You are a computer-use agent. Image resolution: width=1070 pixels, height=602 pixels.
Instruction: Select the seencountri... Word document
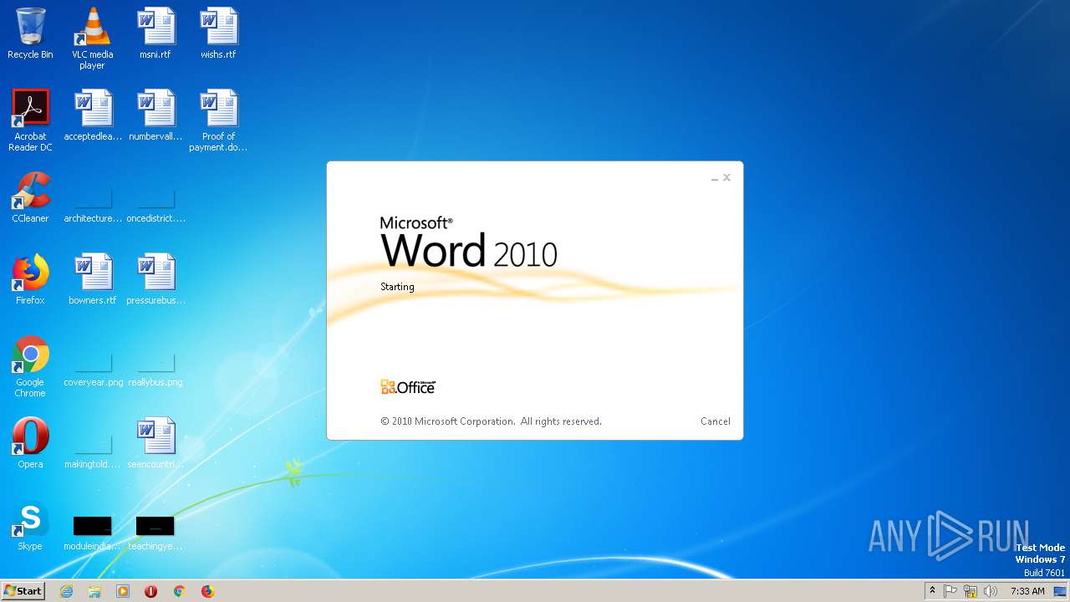tap(155, 443)
